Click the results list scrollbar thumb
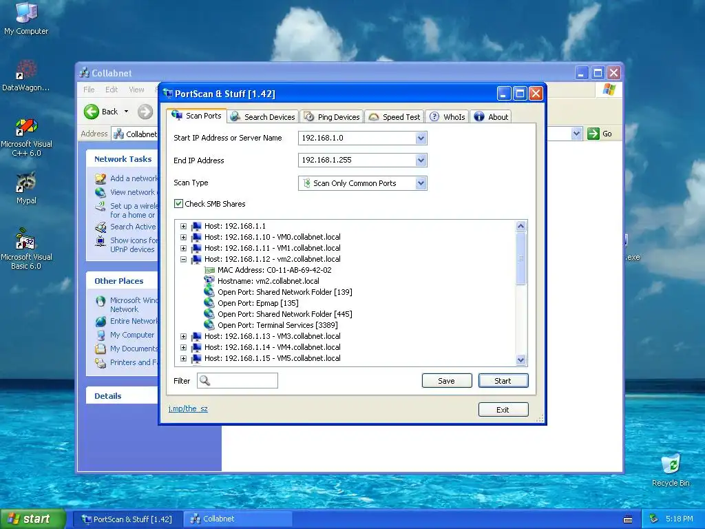The image size is (705, 529). pos(520,258)
